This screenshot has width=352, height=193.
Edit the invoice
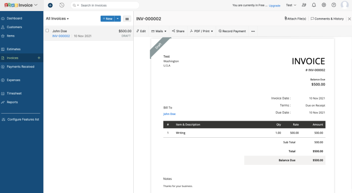(x=141, y=32)
